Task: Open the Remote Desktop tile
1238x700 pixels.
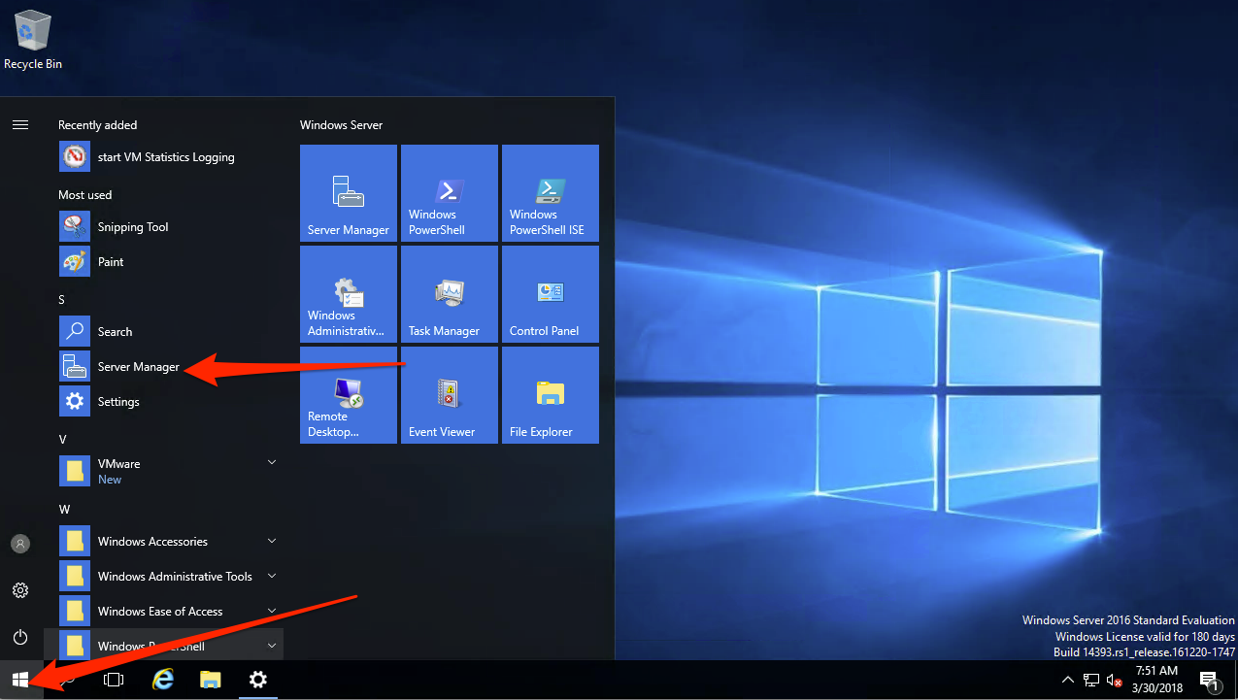Action: click(x=349, y=395)
